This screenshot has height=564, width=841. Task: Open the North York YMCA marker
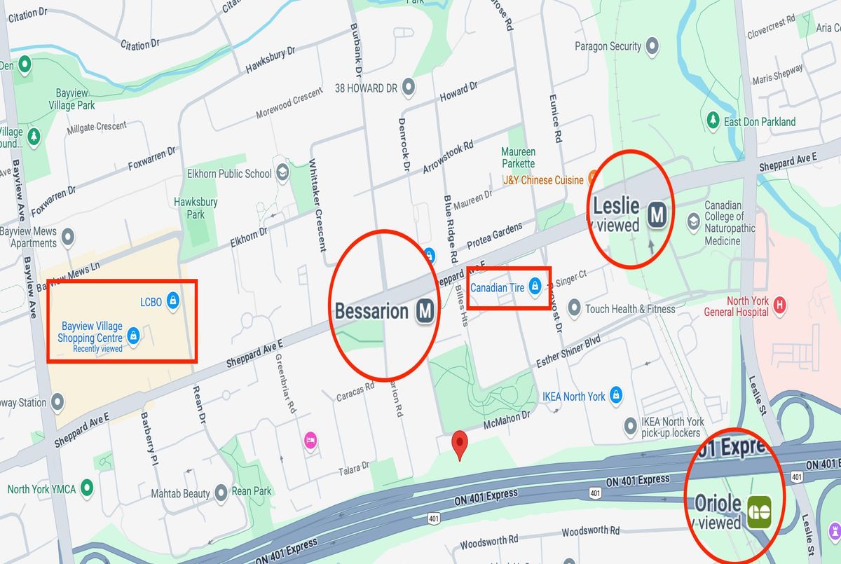tap(87, 488)
